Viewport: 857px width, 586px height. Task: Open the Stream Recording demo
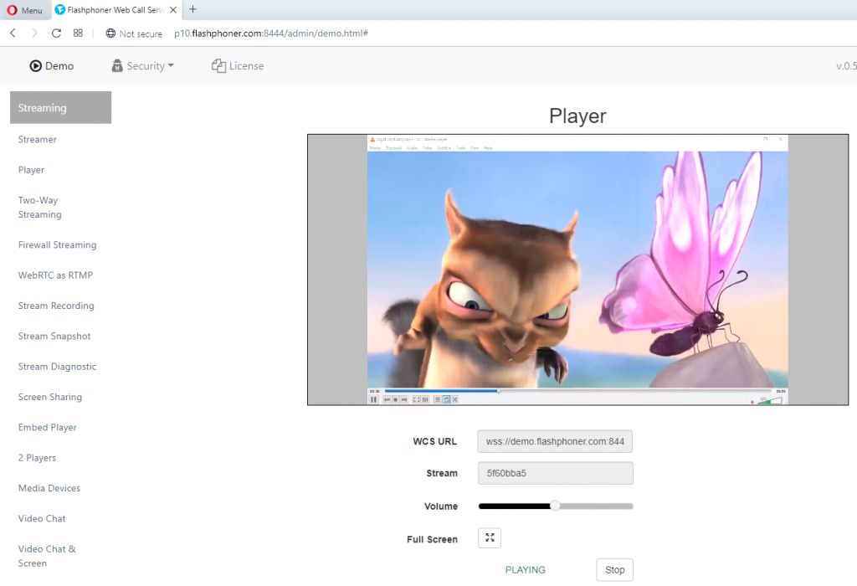click(x=56, y=306)
